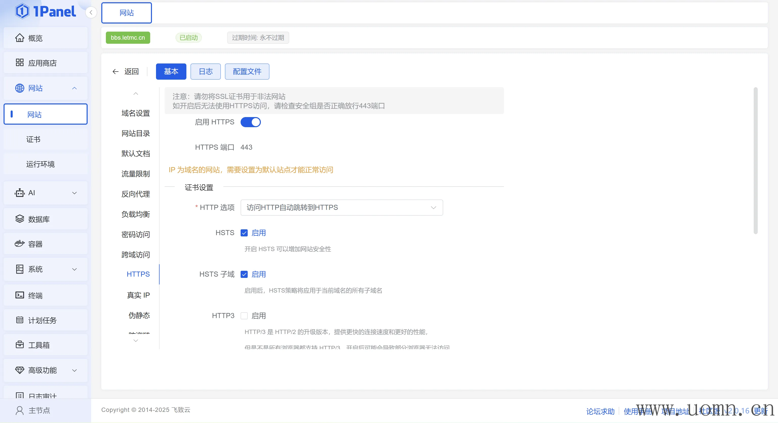Open the HTTP 选项 dropdown
This screenshot has width=778, height=423.
click(x=341, y=207)
